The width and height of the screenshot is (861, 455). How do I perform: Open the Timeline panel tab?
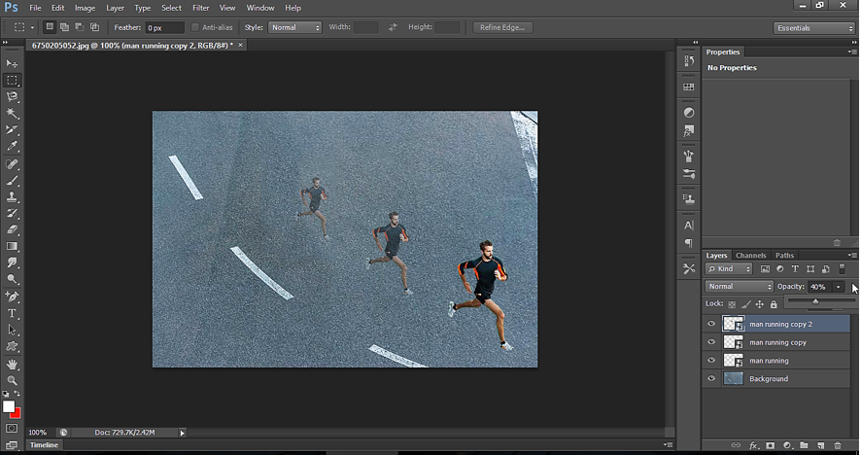tap(44, 444)
